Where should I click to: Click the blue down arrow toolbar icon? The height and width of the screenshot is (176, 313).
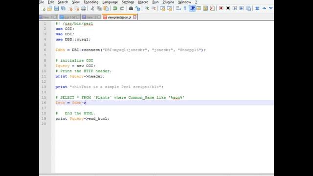270,8
